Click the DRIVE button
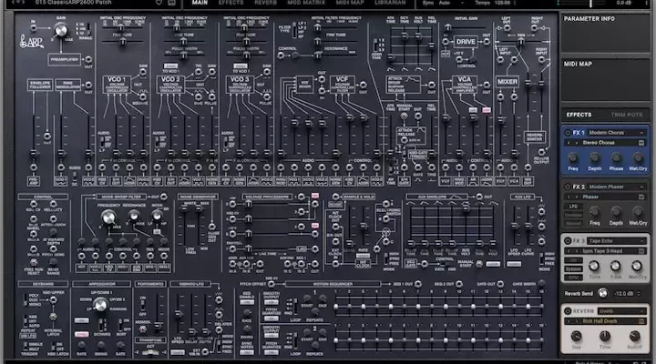Viewport: 656px width, 364px height. coord(466,42)
